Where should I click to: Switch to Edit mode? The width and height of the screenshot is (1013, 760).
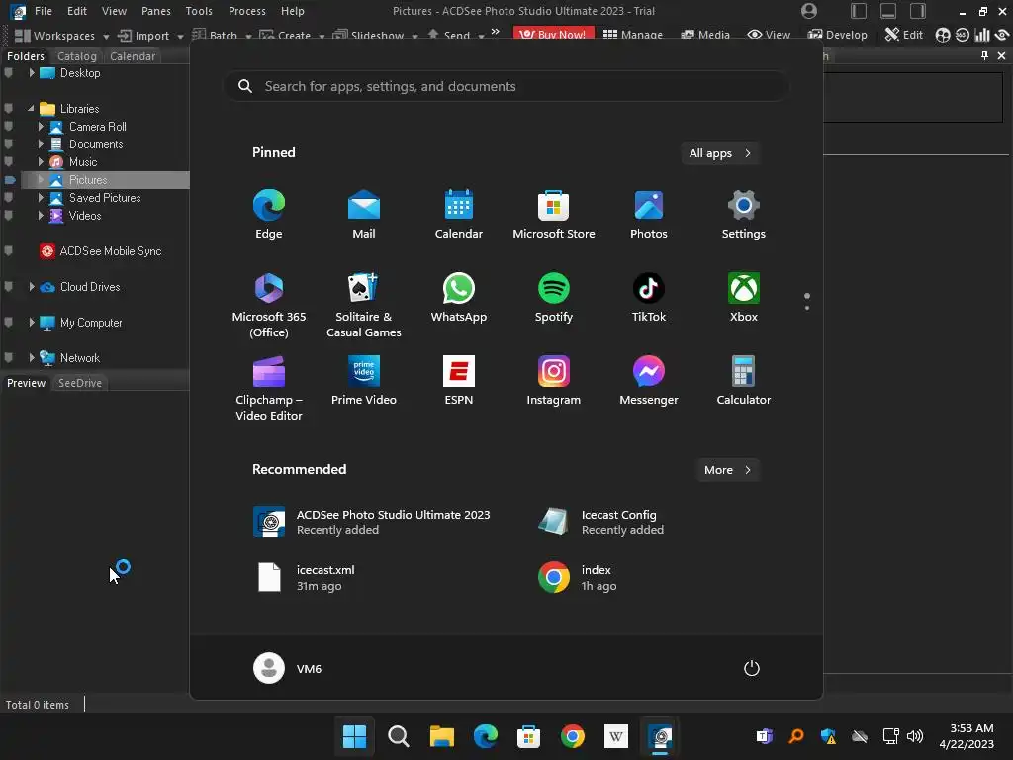pos(903,35)
